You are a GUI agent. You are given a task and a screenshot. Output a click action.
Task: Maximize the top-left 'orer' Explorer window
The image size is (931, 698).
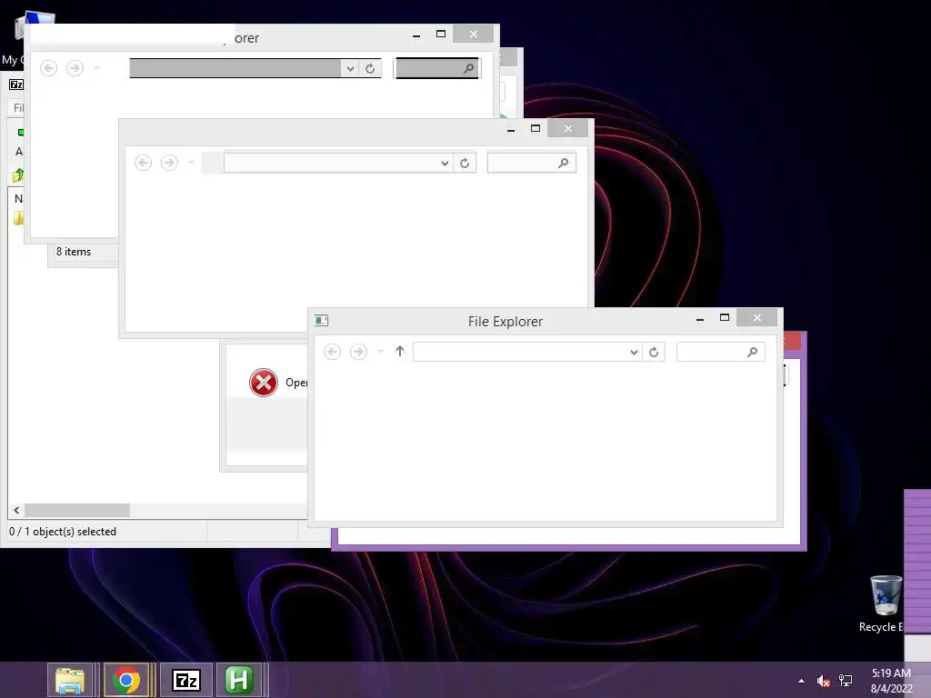pyautogui.click(x=441, y=35)
